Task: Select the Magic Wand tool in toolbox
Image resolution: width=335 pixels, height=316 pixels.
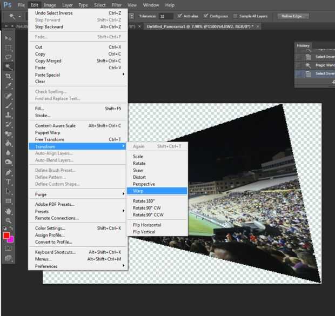Action: [8, 66]
